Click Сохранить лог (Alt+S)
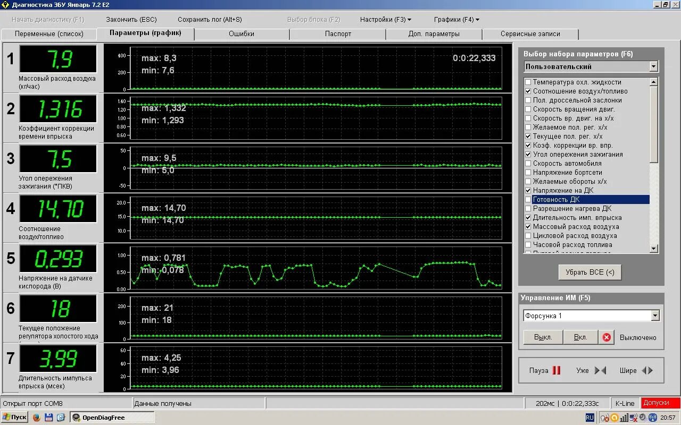 [210, 20]
